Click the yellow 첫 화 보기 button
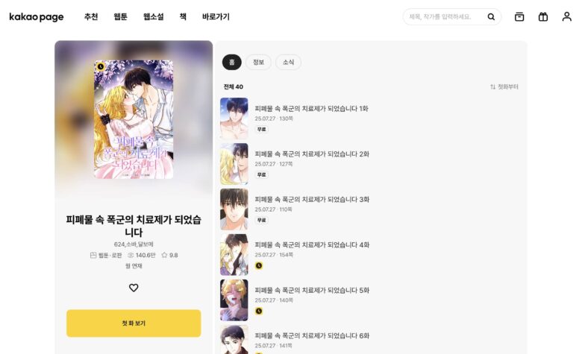The height and width of the screenshot is (354, 582). tap(134, 323)
